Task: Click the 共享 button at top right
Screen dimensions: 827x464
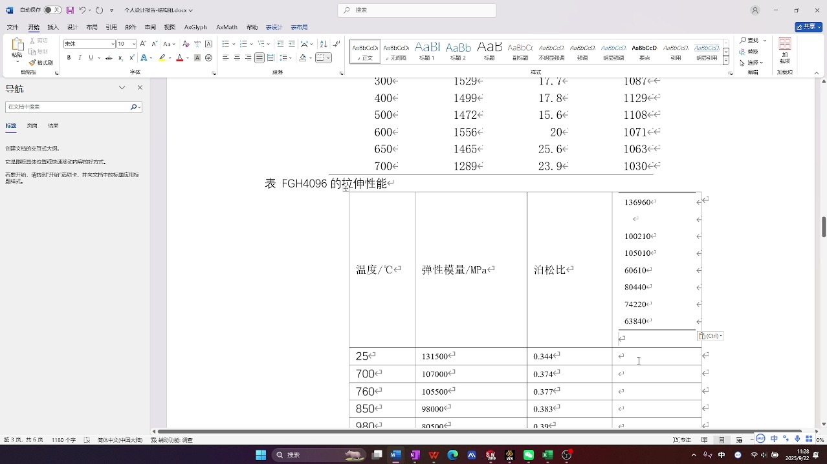Action: tap(808, 26)
